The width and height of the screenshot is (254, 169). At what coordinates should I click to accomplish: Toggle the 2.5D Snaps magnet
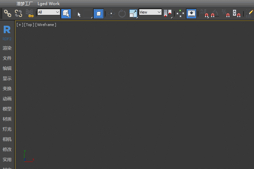pyautogui.click(x=206, y=14)
